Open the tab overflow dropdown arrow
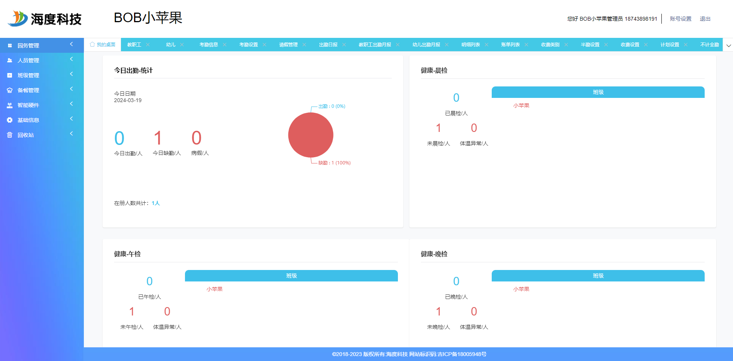This screenshot has width=733, height=361. [728, 46]
